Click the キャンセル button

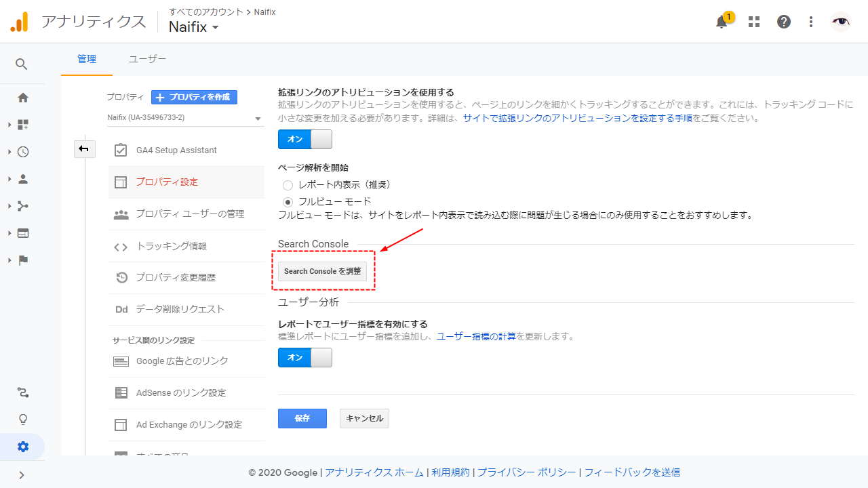[364, 418]
